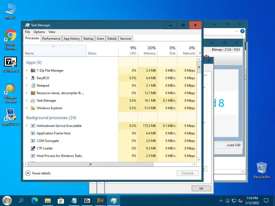Click the Task Manager process row icon
This screenshot has width=275, height=206.
pos(33,101)
